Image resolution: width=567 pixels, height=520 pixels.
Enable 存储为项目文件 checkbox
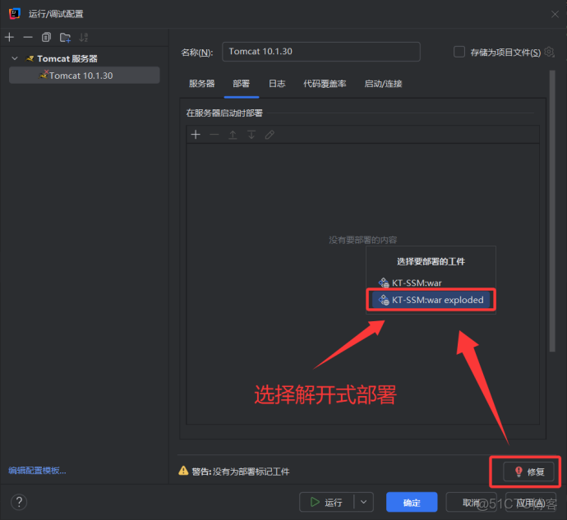[x=459, y=52]
